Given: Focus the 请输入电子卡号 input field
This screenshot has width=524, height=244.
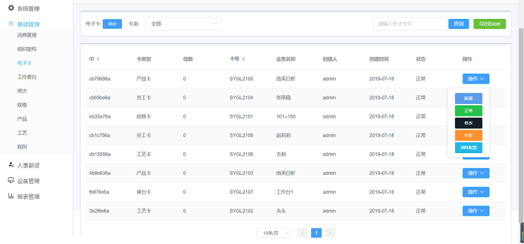Looking at the screenshot, I should click(x=410, y=24).
